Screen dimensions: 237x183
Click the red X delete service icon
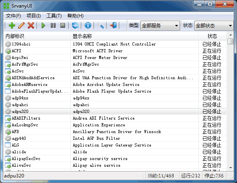pyautogui.click(x=31, y=25)
